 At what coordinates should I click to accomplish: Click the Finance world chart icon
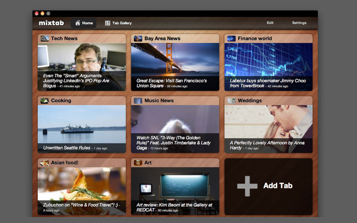click(231, 38)
